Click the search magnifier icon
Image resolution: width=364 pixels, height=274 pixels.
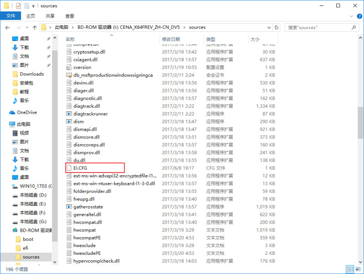click(354, 27)
